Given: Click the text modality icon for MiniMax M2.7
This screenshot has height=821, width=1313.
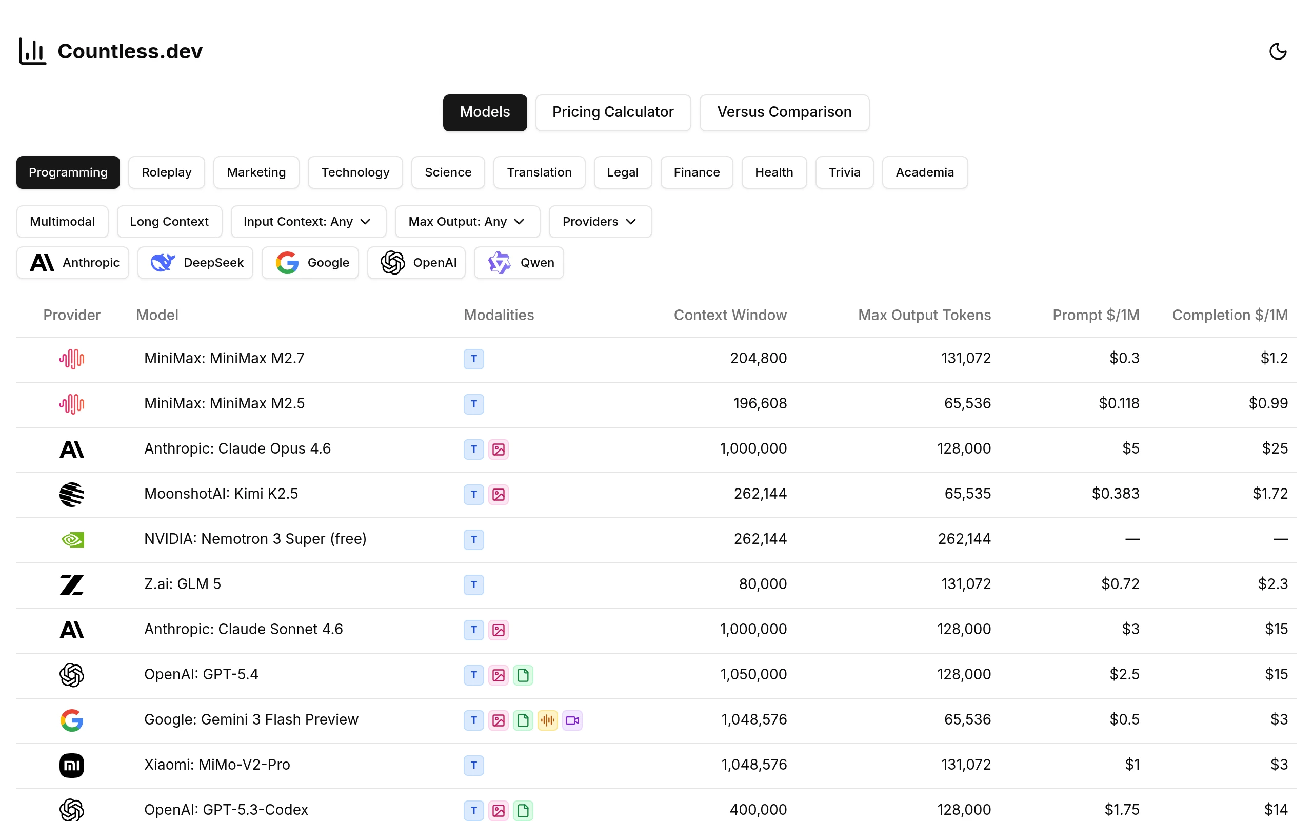Looking at the screenshot, I should [474, 359].
